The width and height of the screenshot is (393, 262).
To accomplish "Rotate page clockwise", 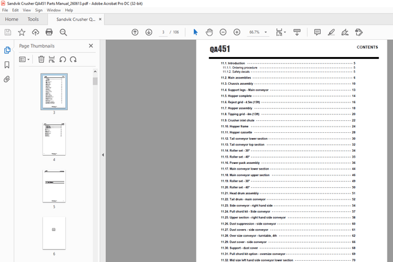I will click(73, 59).
